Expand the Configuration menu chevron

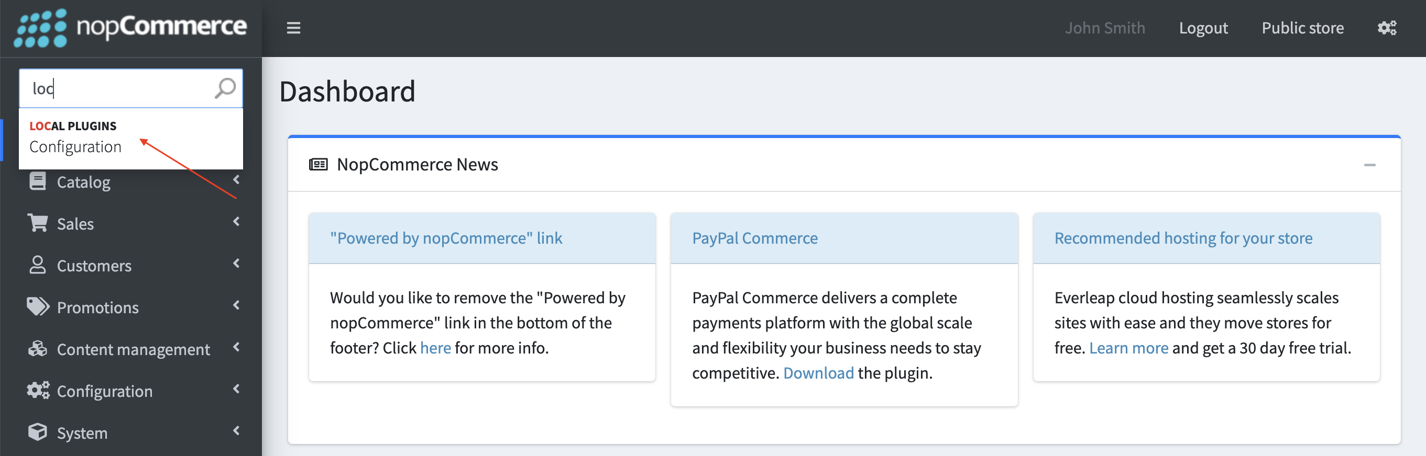pyautogui.click(x=236, y=389)
